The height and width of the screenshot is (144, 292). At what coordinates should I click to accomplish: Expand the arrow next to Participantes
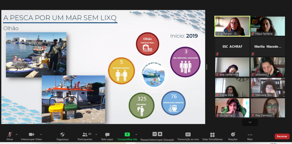pos(96,134)
